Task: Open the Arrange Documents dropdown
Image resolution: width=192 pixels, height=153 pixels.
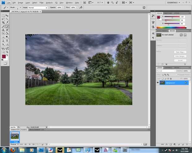Action: click(x=124, y=2)
